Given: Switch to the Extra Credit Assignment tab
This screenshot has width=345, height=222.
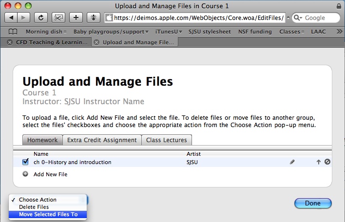Looking at the screenshot, I should (x=101, y=140).
